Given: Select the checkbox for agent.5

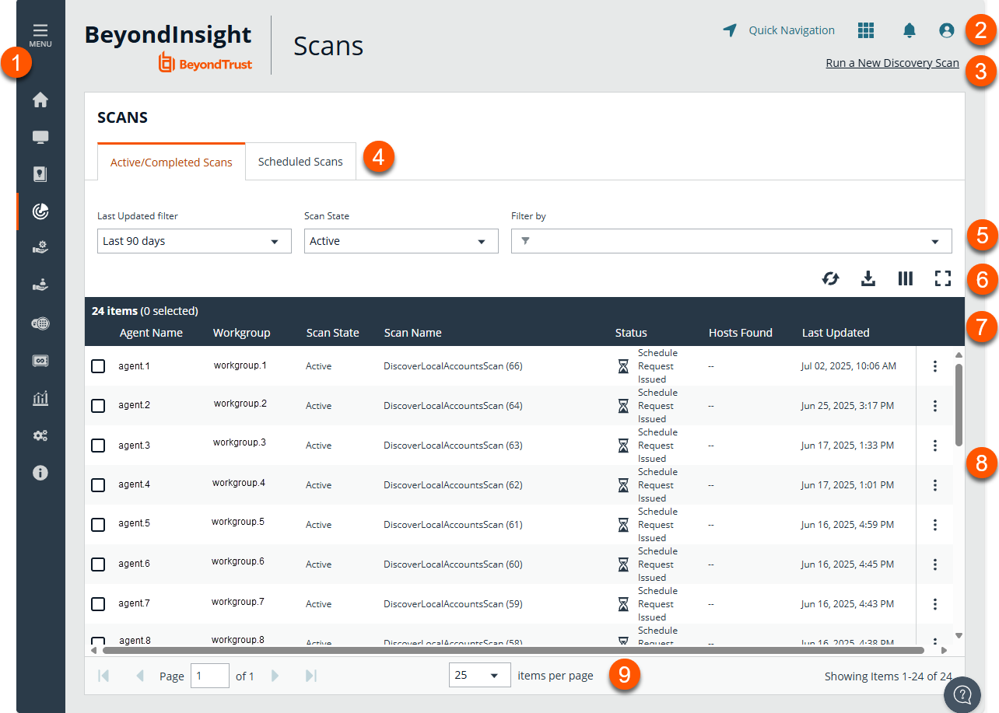Looking at the screenshot, I should pos(98,525).
